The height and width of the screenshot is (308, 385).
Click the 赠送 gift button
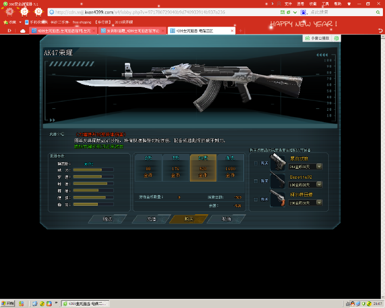[x=108, y=219]
